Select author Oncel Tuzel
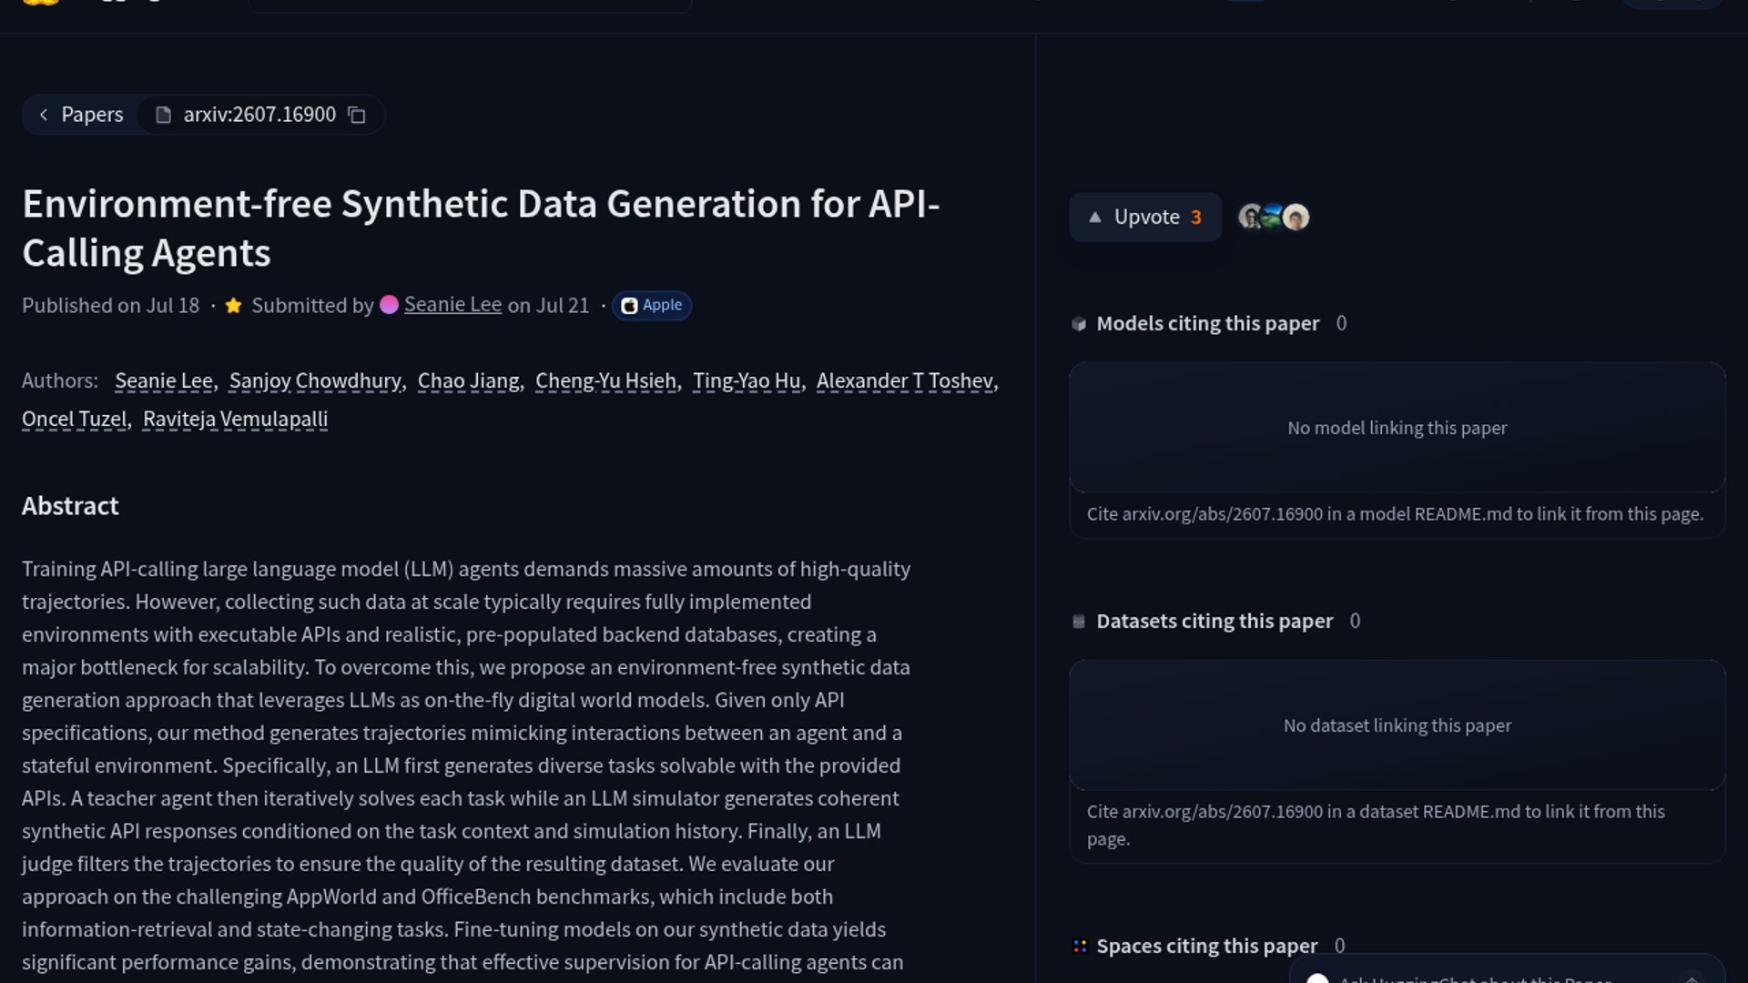The image size is (1748, 983). [74, 419]
